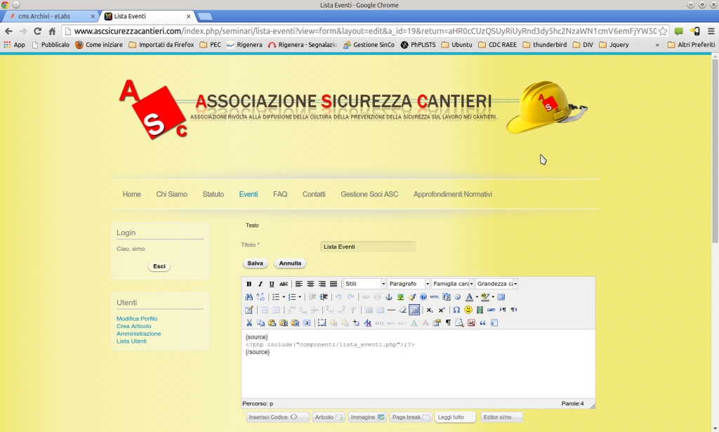Open the Stili styles dropdown
The height and width of the screenshot is (432, 719).
[365, 284]
